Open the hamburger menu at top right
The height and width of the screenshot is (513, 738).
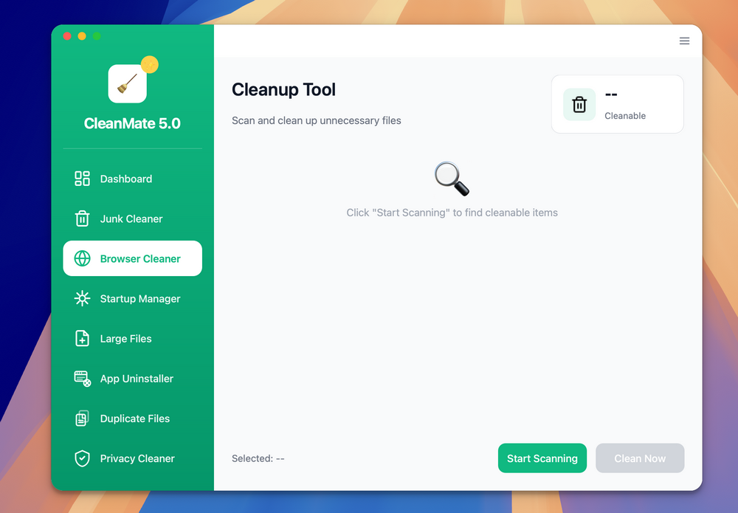684,41
